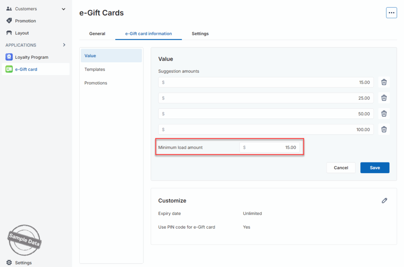Open Promotion in the left sidebar
The width and height of the screenshot is (404, 267).
[25, 21]
